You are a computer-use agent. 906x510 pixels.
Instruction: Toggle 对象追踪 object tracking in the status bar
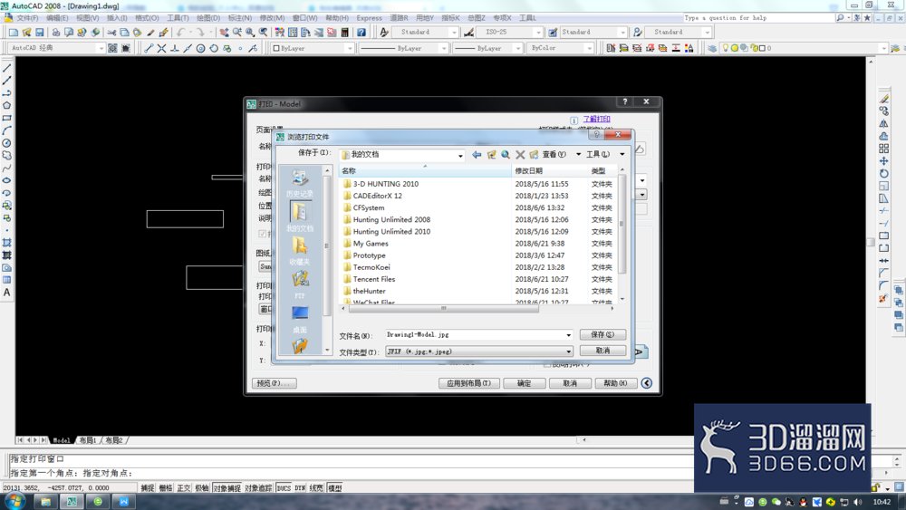258,488
